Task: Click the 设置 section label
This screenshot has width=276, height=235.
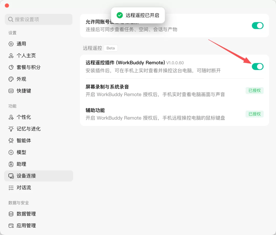Action: pyautogui.click(x=12, y=33)
